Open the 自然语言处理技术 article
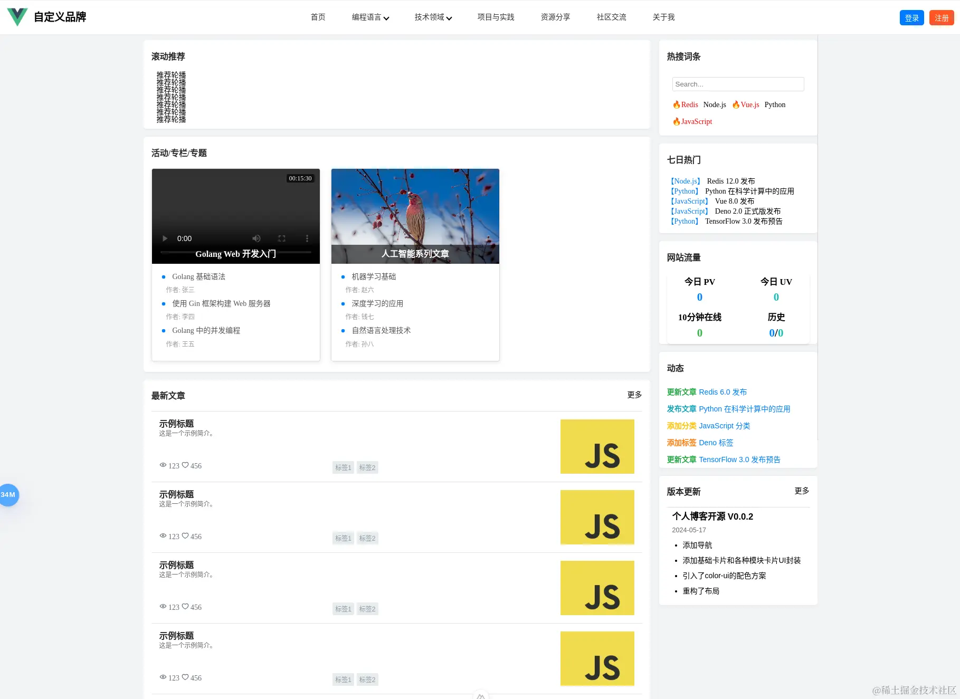The image size is (960, 699). click(x=381, y=330)
